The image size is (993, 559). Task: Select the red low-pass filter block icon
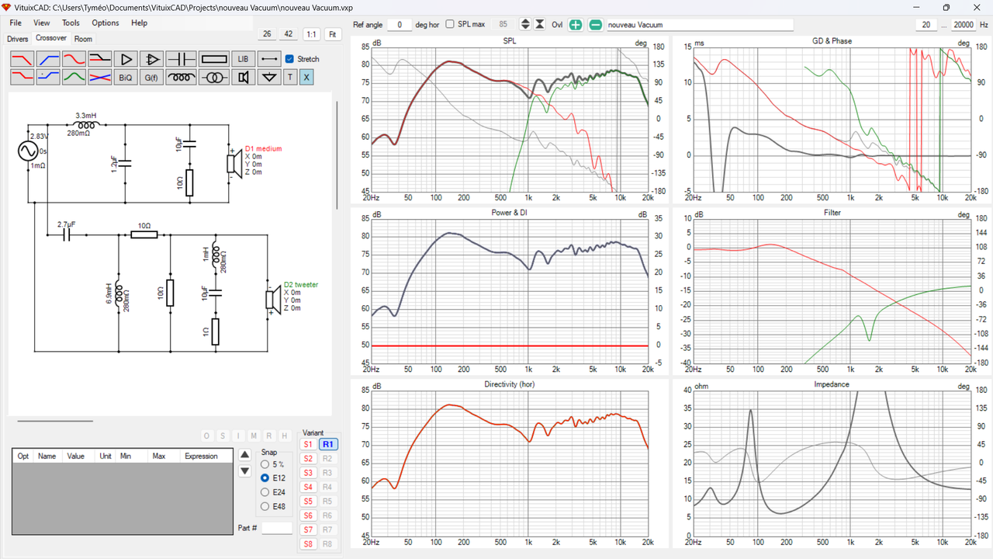click(x=22, y=59)
